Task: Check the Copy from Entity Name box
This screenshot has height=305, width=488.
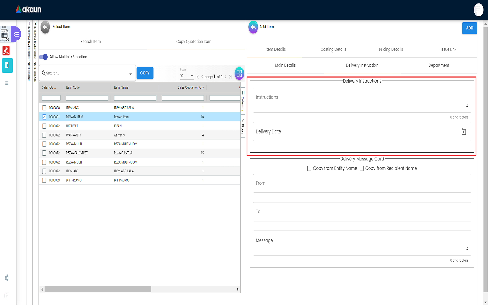Action: [309, 168]
